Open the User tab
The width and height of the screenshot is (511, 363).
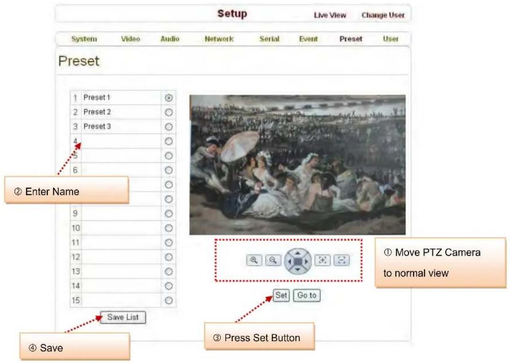390,39
